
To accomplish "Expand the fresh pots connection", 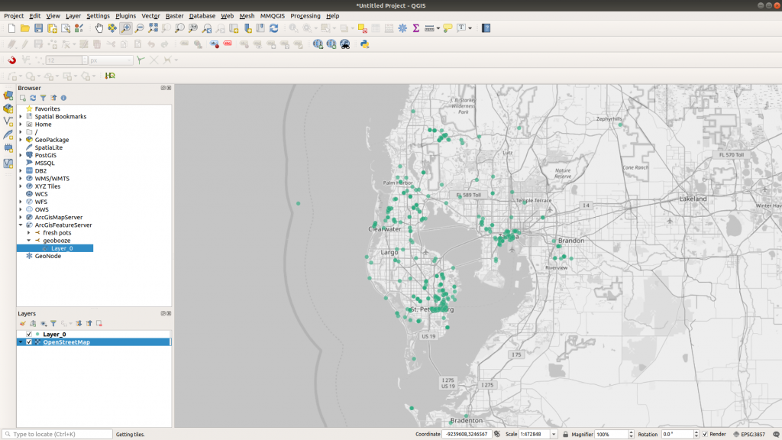I will pos(29,233).
